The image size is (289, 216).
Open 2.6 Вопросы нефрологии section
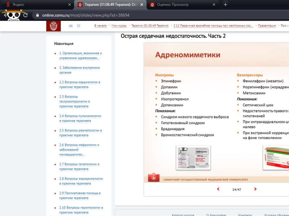[x=79, y=150]
